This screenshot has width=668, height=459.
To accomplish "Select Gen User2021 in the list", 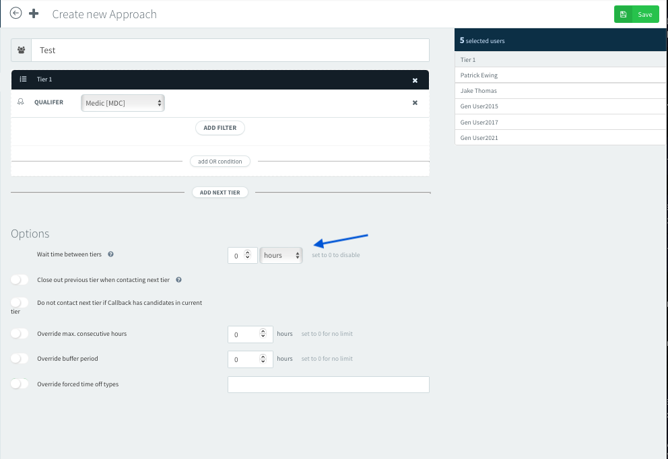I will click(560, 137).
